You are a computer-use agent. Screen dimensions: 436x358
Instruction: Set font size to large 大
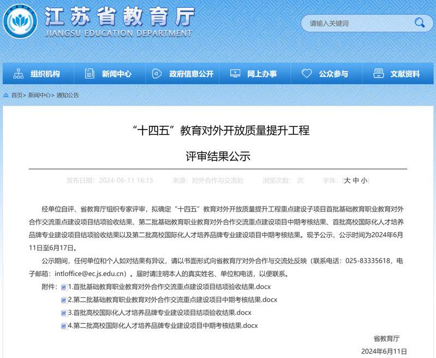(347, 180)
